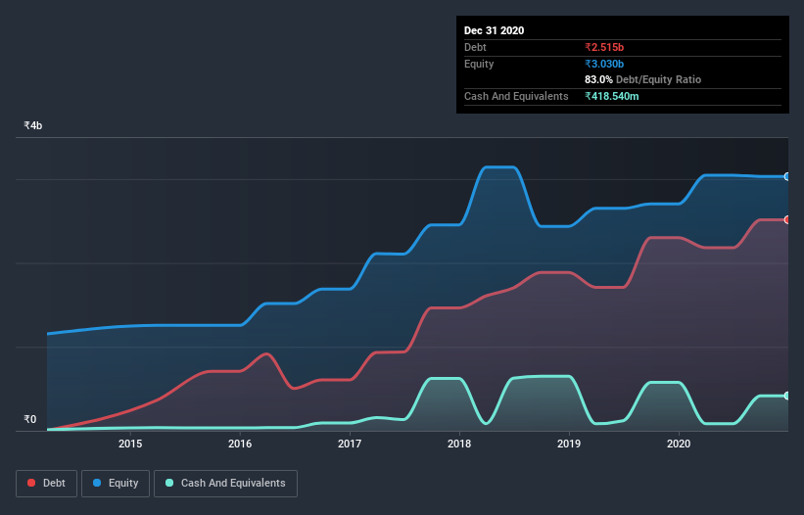Toggle the Cash And Equivalents legend button

(225, 484)
